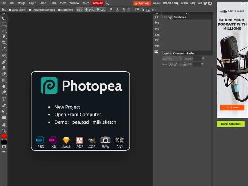Viewport: 248px width, 186px height.
Task: Open the 1x export scale dropdown
Action: coord(80,10)
